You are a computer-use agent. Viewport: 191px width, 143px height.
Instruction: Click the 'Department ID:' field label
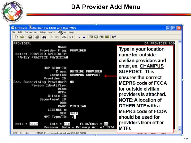(x=54, y=99)
